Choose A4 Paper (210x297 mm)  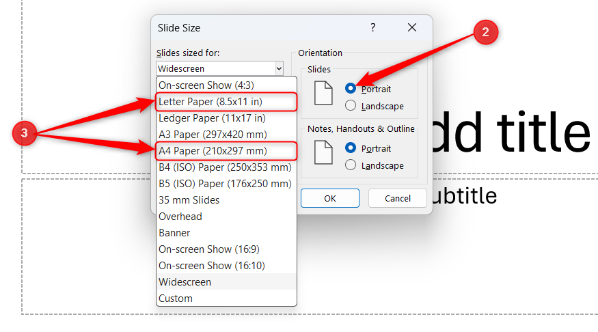[226, 151]
